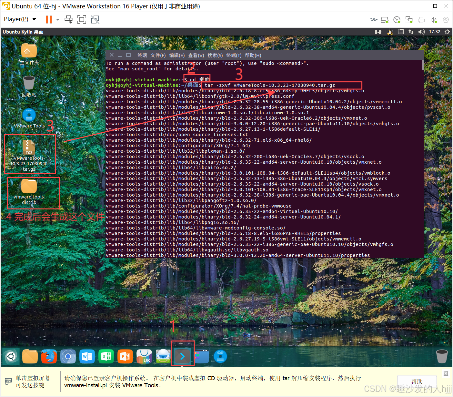Open the sound card device icon
453x397 pixels.
click(434, 20)
